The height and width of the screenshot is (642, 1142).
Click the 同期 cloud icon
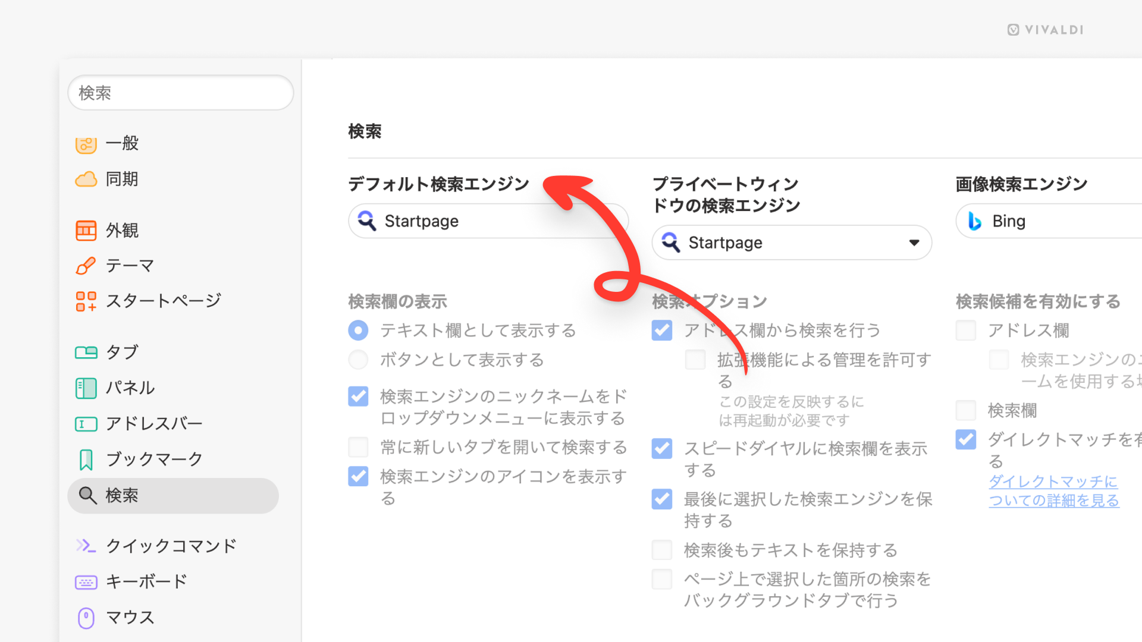tap(86, 179)
